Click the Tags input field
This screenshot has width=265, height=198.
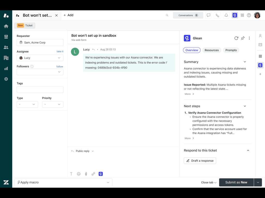(x=40, y=90)
